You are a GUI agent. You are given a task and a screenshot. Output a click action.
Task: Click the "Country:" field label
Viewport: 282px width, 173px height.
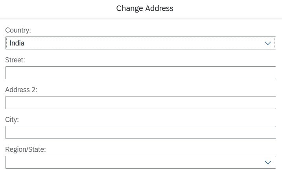pyautogui.click(x=18, y=30)
